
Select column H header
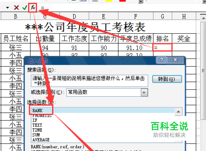[x=184, y=16]
